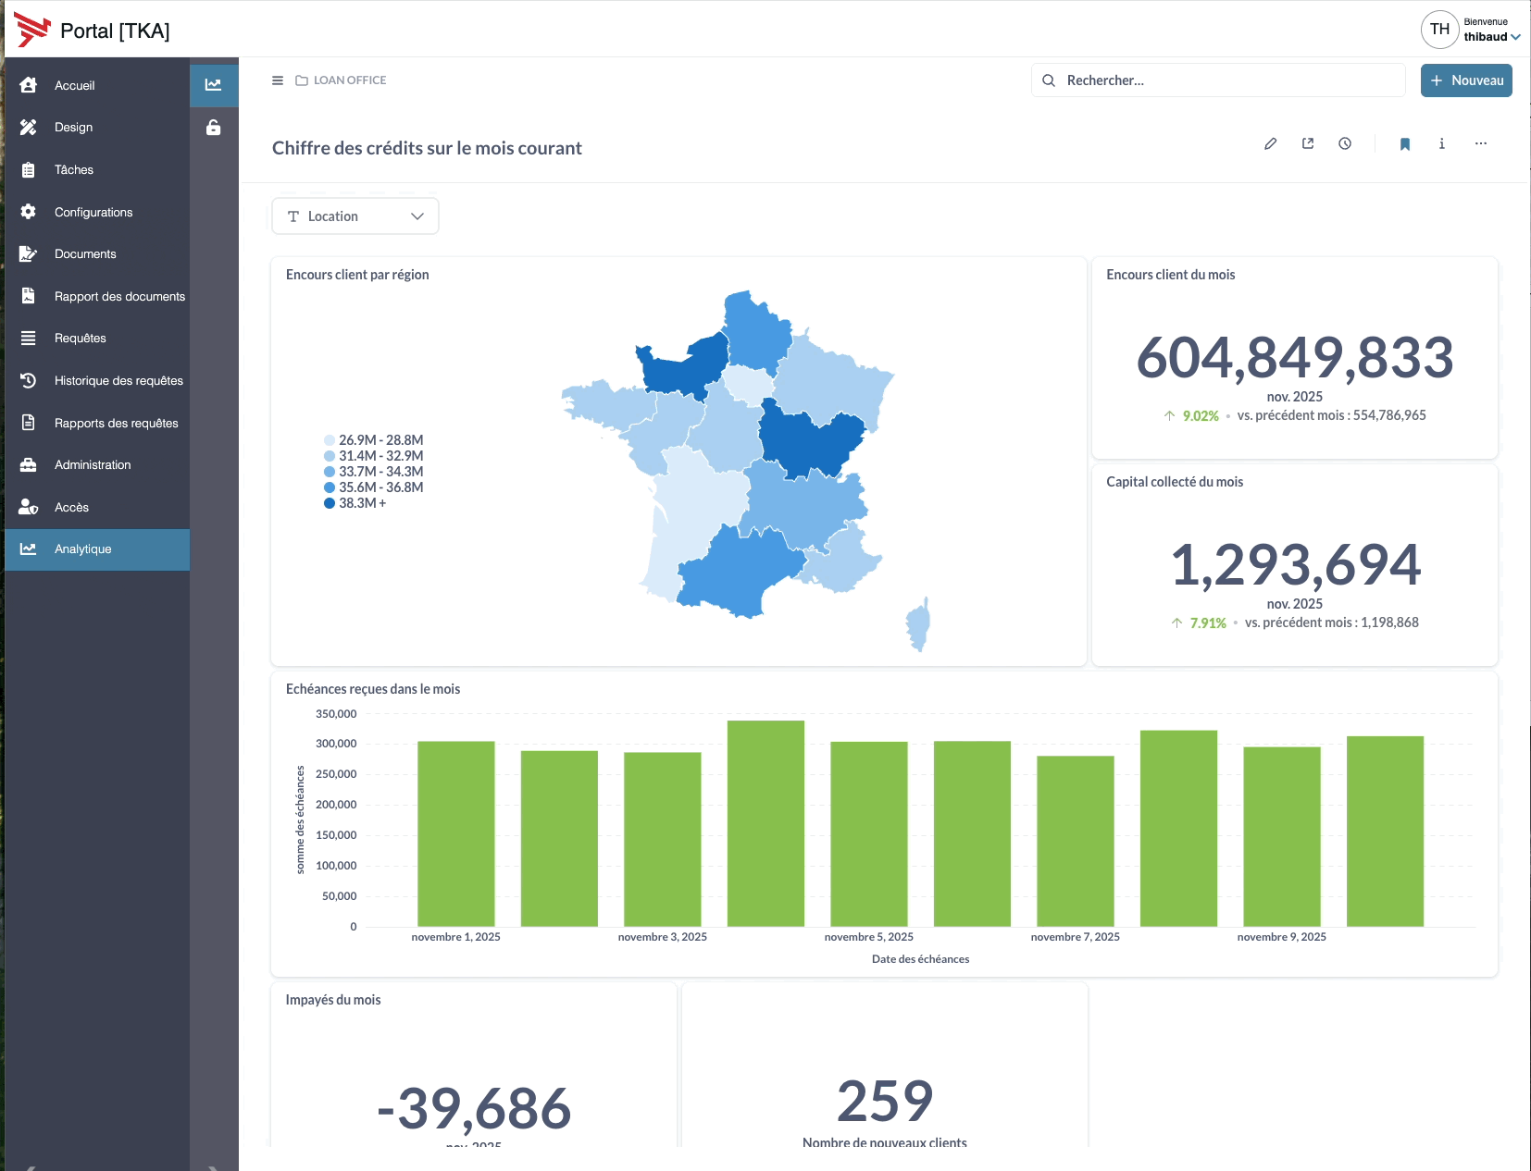Image resolution: width=1531 pixels, height=1171 pixels.
Task: Click the Nouveau button
Action: (x=1465, y=80)
